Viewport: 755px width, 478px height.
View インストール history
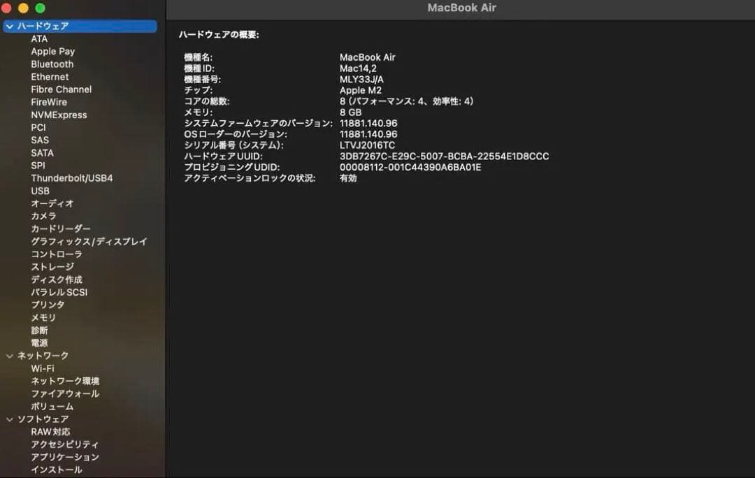pos(57,470)
